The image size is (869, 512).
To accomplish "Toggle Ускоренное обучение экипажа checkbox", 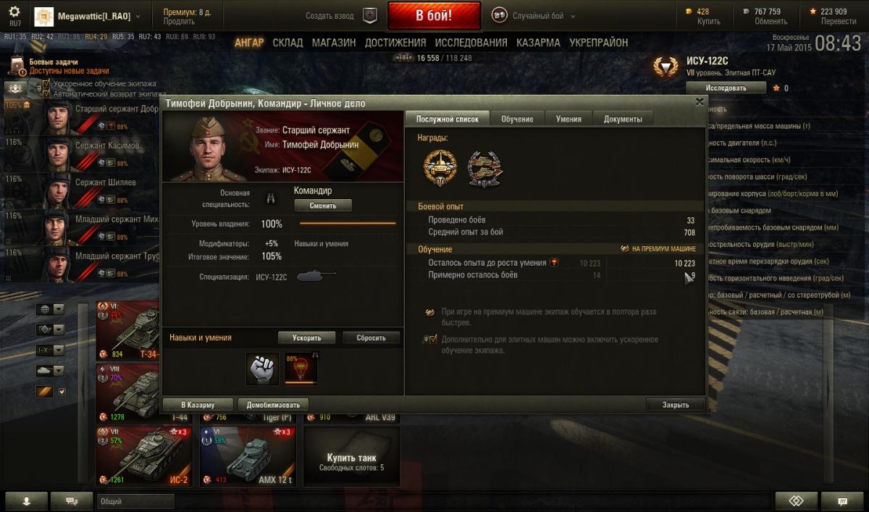I will point(46,84).
